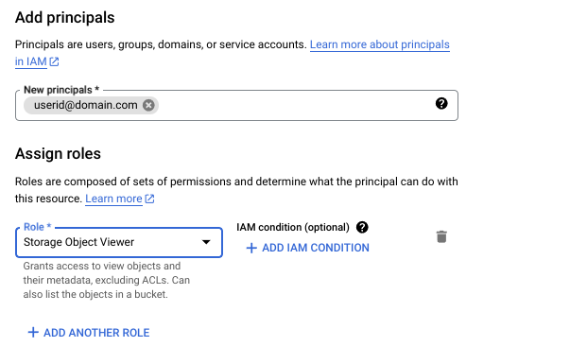
Task: Click the role description helper text
Action: tap(107, 280)
